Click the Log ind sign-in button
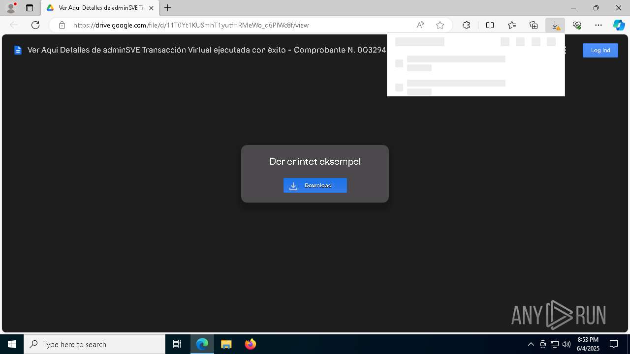Viewport: 630px width, 354px height. click(600, 50)
